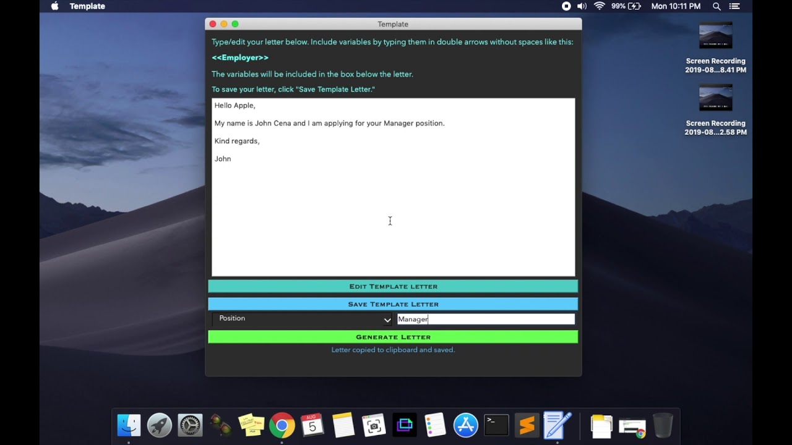Maximize the Template window with green button
The image size is (792, 445).
(x=235, y=24)
